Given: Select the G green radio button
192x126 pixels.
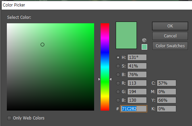Looking at the screenshot, I should point(118,92).
